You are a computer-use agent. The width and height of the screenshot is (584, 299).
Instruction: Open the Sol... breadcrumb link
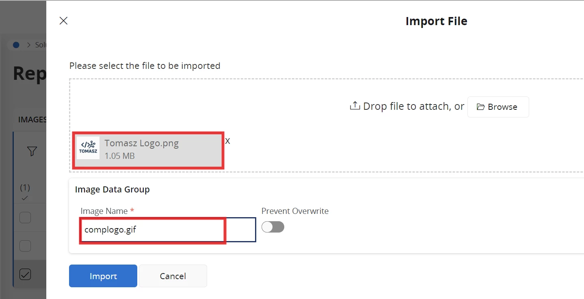41,45
